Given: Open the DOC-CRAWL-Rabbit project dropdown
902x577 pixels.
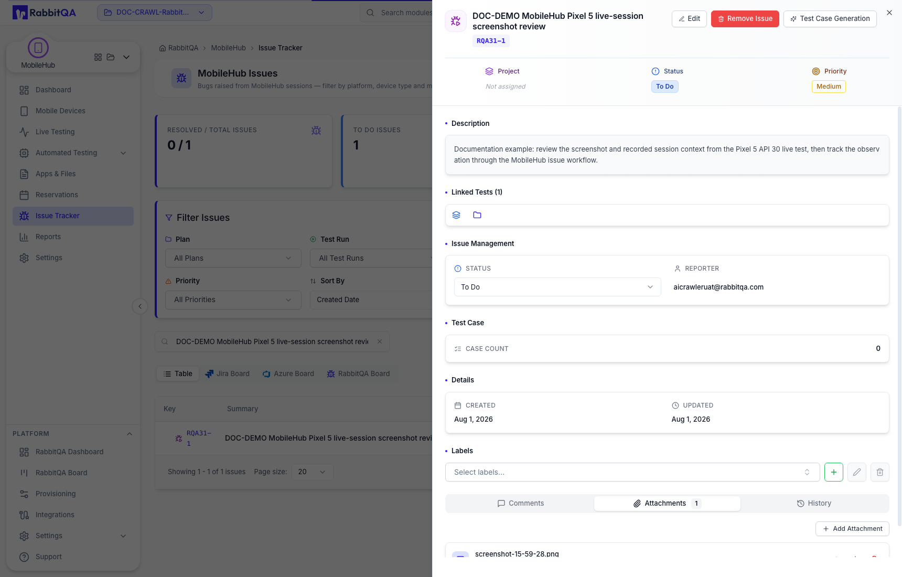Looking at the screenshot, I should [x=155, y=13].
